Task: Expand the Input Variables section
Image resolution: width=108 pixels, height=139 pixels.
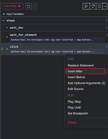Action: point(4,14)
